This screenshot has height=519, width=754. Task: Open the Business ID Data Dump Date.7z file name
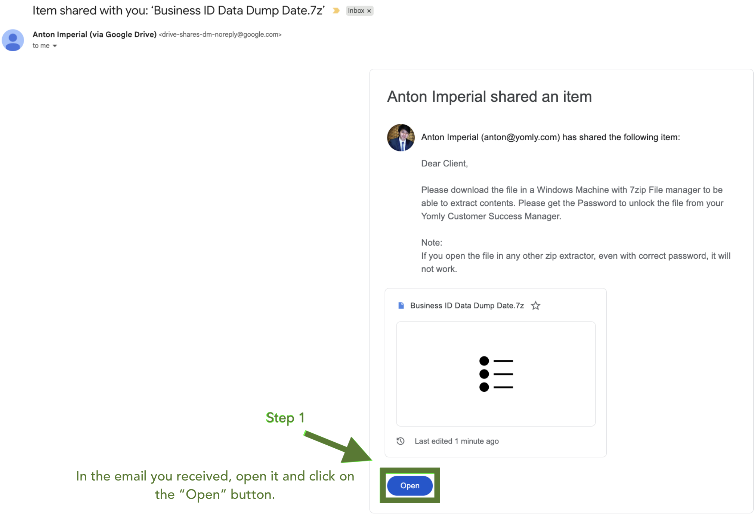click(x=467, y=305)
